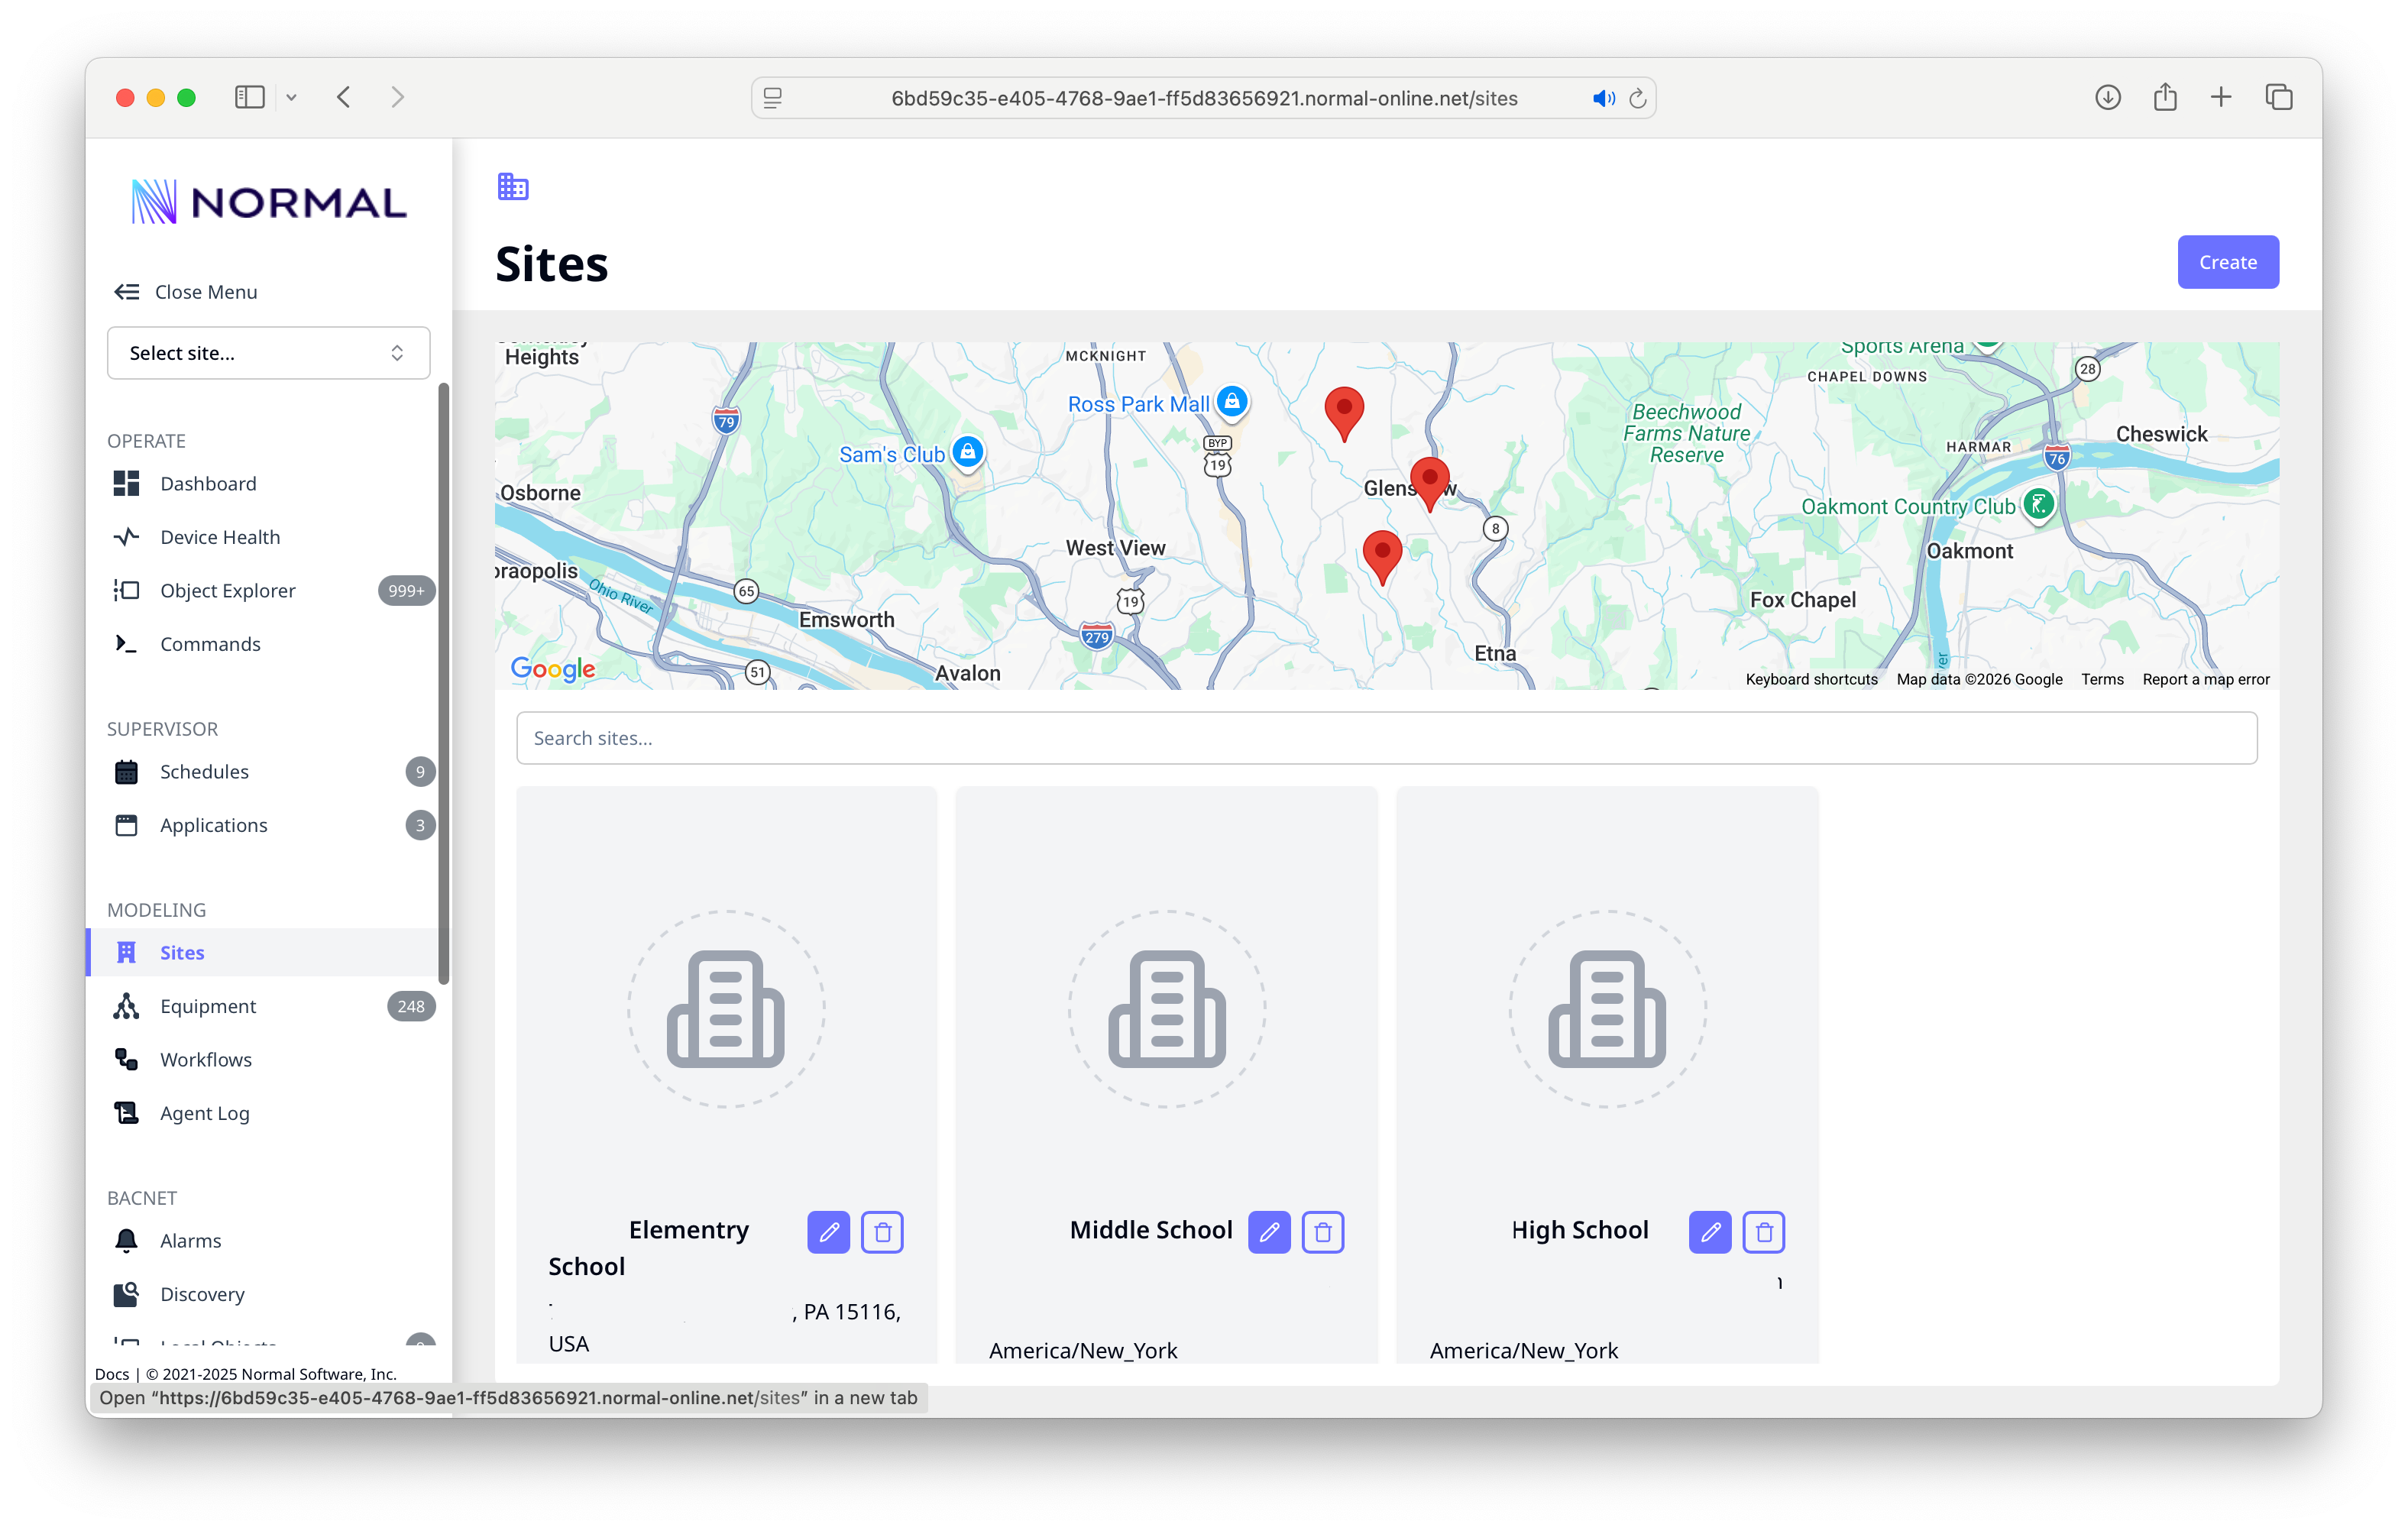Click the buildings icon above Sites heading
Viewport: 2408px width, 1531px height.
click(x=513, y=186)
